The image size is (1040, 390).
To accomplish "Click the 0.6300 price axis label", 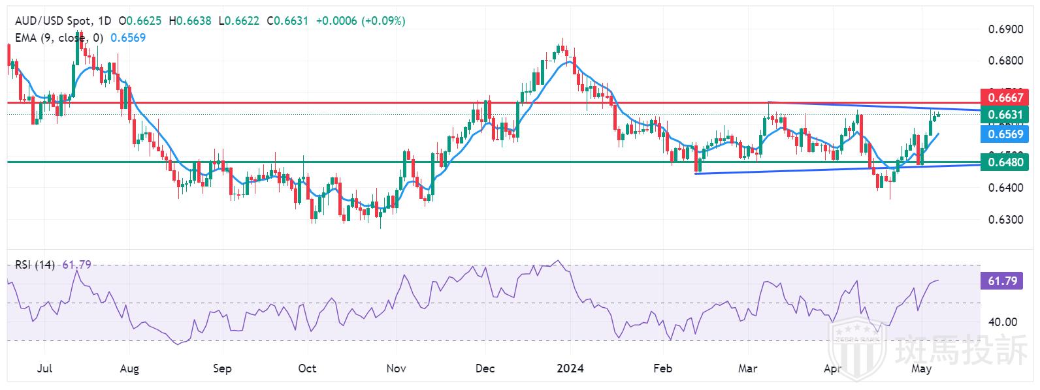I will pyautogui.click(x=1005, y=220).
